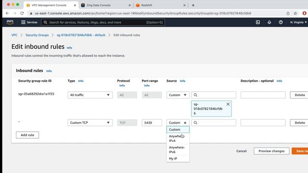Delete the Custom TCP inbound rule
Viewport: 308px width, 173px height.
pyautogui.click(x=299, y=123)
